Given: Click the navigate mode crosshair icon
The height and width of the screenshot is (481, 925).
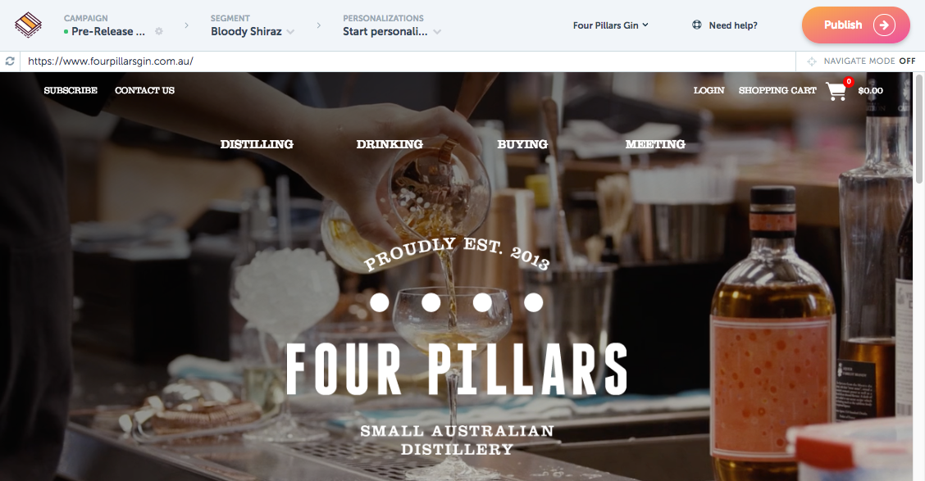Looking at the screenshot, I should pyautogui.click(x=812, y=61).
